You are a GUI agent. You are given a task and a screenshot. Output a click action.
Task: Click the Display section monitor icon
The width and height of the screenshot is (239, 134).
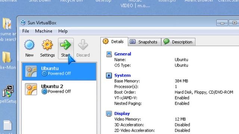pyautogui.click(x=109, y=114)
